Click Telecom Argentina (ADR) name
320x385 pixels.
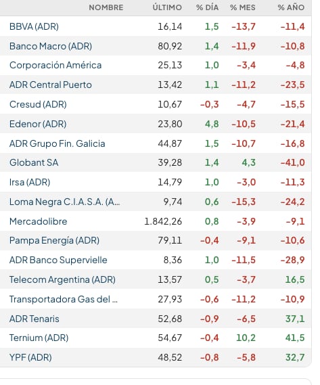click(x=62, y=279)
